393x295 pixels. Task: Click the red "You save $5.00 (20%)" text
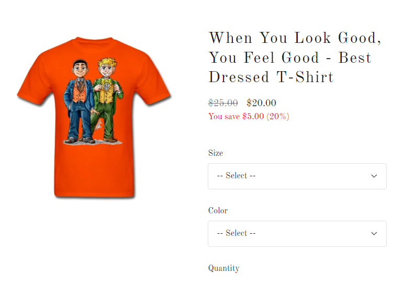[249, 116]
